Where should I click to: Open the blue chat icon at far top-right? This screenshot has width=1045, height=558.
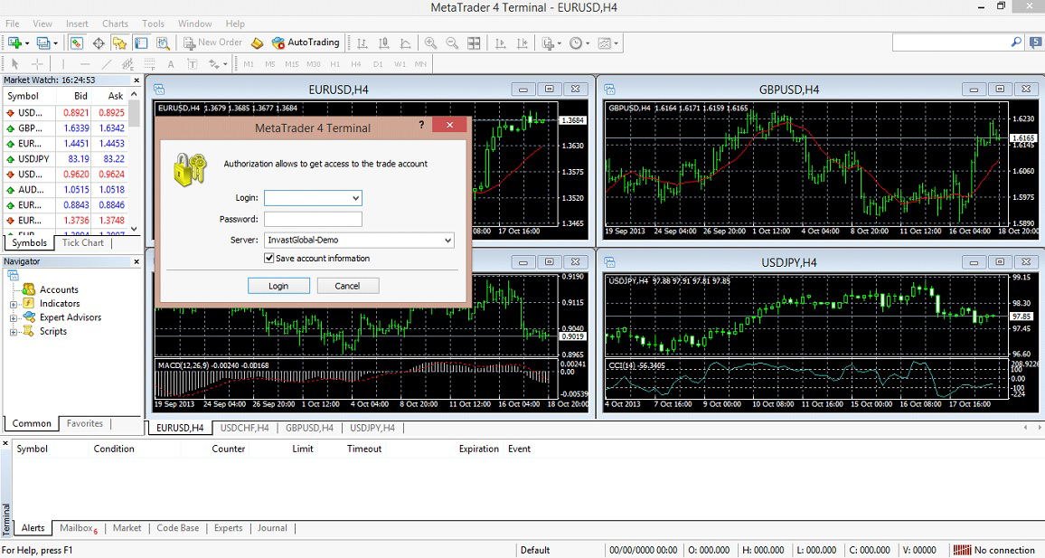tap(1036, 42)
